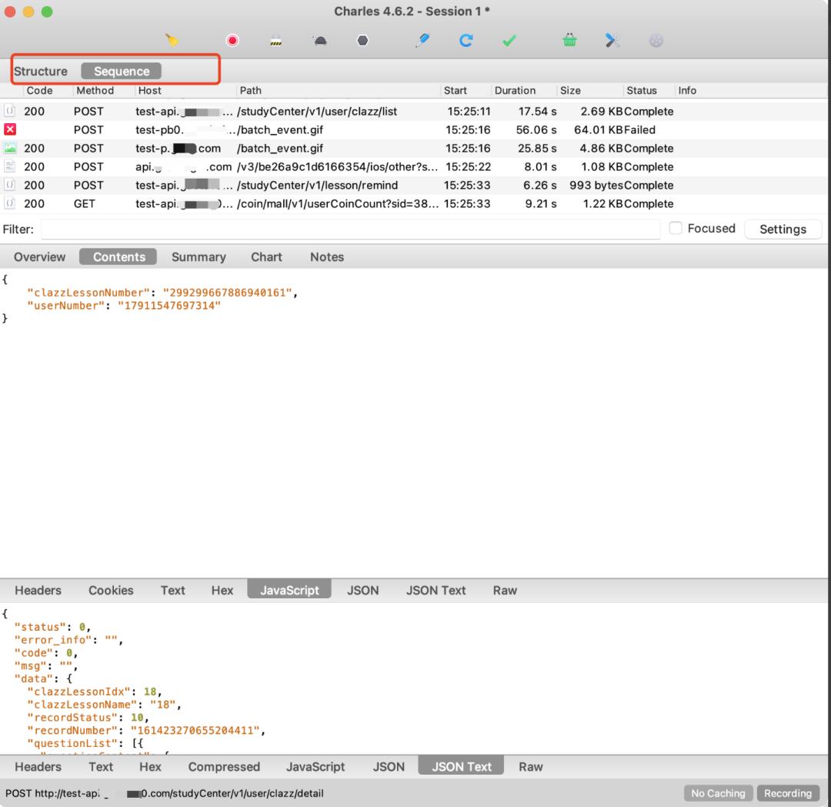The width and height of the screenshot is (831, 807).
Task: Click the Settings button beside the filter
Action: click(783, 229)
